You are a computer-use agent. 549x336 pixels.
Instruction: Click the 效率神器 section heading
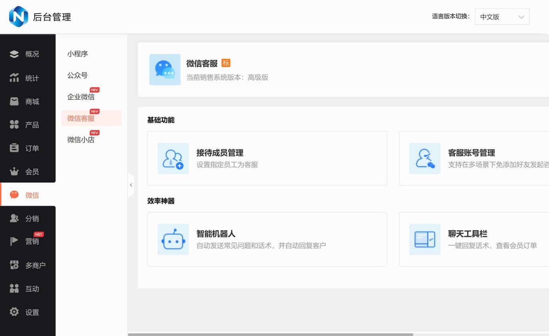coord(161,201)
